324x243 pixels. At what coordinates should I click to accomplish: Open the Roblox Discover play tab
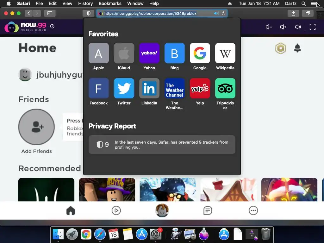[116, 210]
